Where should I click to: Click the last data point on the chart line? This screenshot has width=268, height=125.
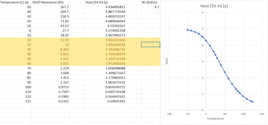click(x=253, y=102)
